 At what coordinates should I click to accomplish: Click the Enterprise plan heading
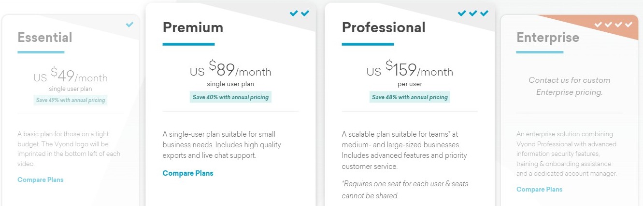[x=548, y=38]
